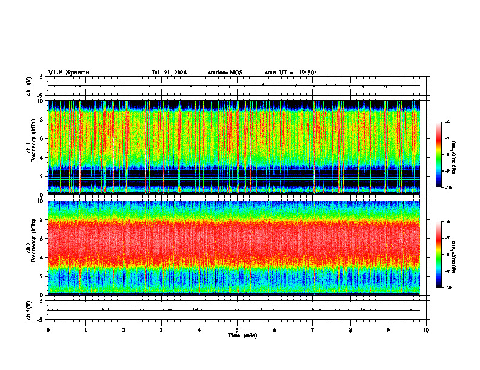
Task: Click the "10" kHz tick on ch.1 frequency axis
Action: tap(40, 101)
